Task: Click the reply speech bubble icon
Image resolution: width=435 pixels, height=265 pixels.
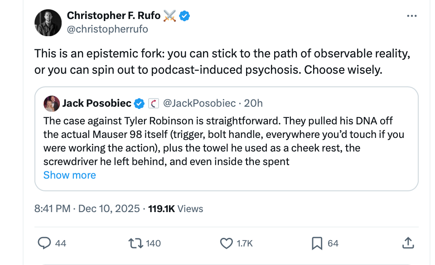Action: [44, 243]
